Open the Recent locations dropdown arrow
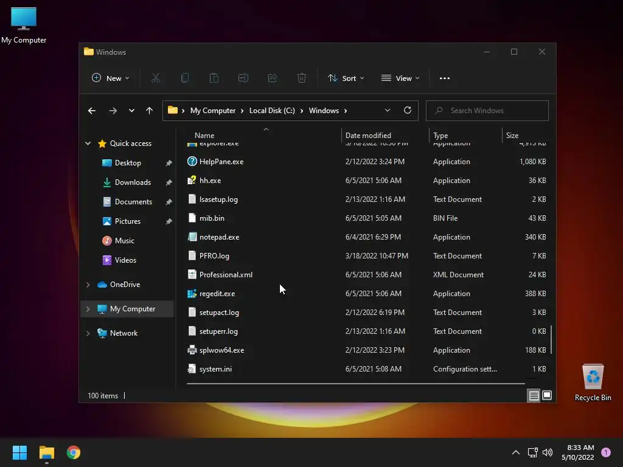Screen dimensions: 623x467 pos(131,111)
